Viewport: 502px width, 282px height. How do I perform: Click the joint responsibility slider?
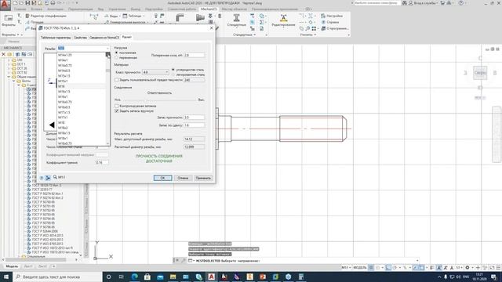click(x=159, y=99)
